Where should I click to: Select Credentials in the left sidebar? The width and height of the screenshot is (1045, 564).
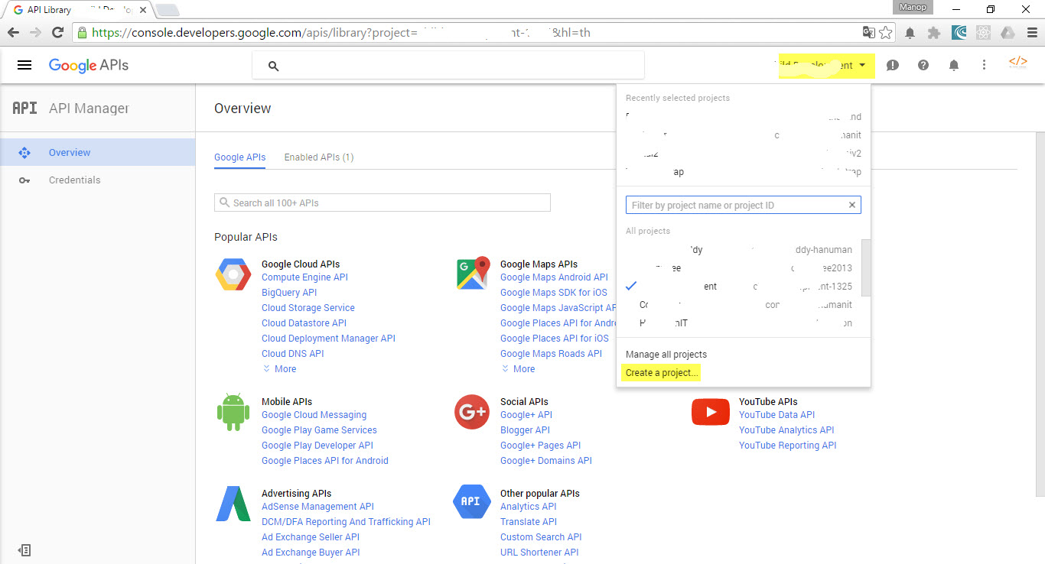click(97, 180)
